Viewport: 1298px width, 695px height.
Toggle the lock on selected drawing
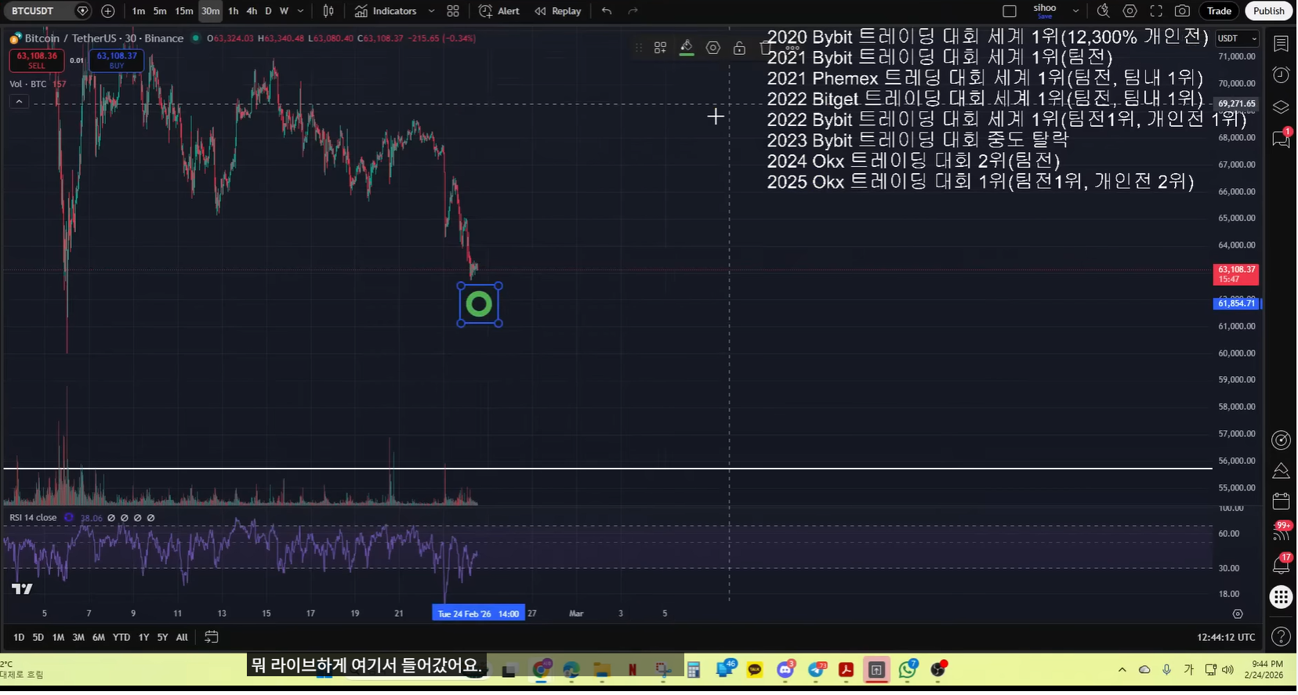tap(739, 48)
